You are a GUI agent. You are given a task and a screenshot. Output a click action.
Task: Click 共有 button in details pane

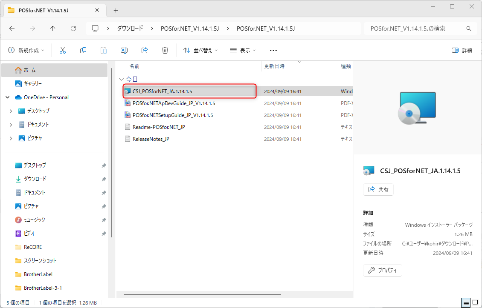pyautogui.click(x=378, y=190)
